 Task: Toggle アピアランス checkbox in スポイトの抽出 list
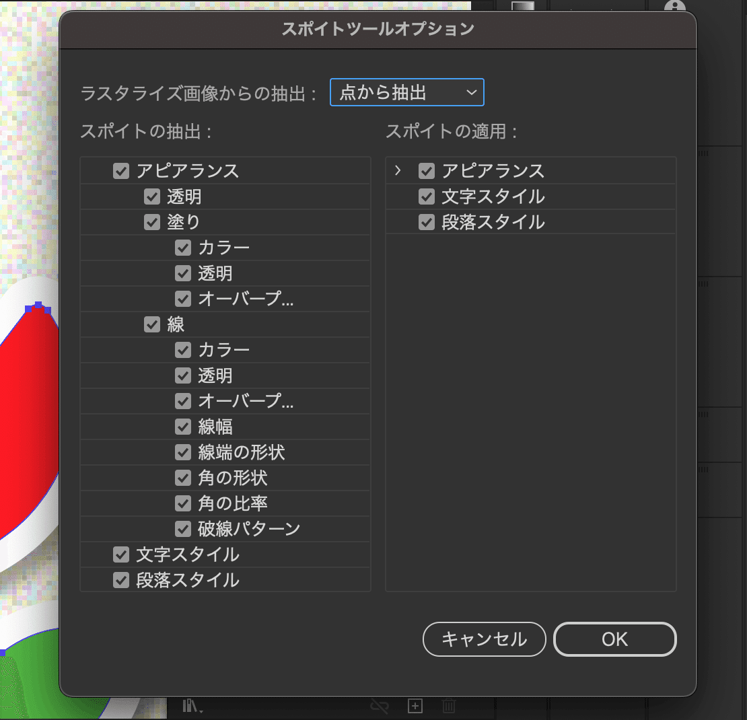121,171
